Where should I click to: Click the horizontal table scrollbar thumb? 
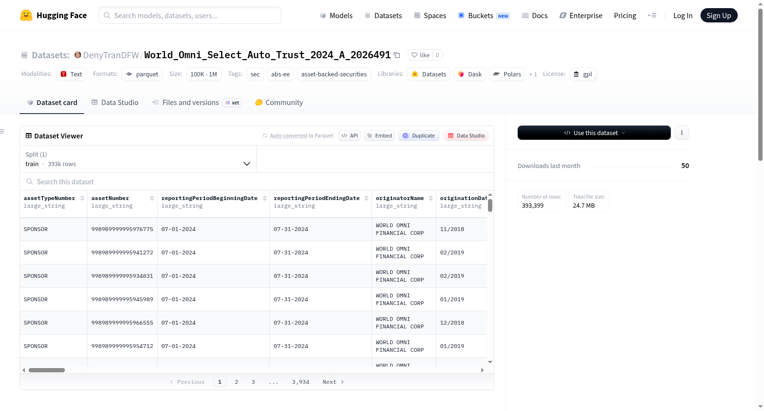(47, 370)
